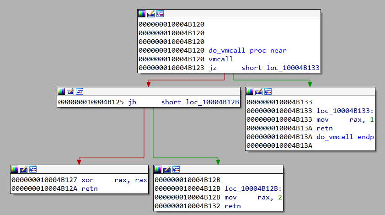Click group-nodes icon of do_vmcall proc node
Screen dimensions: 385x215
(160, 14)
